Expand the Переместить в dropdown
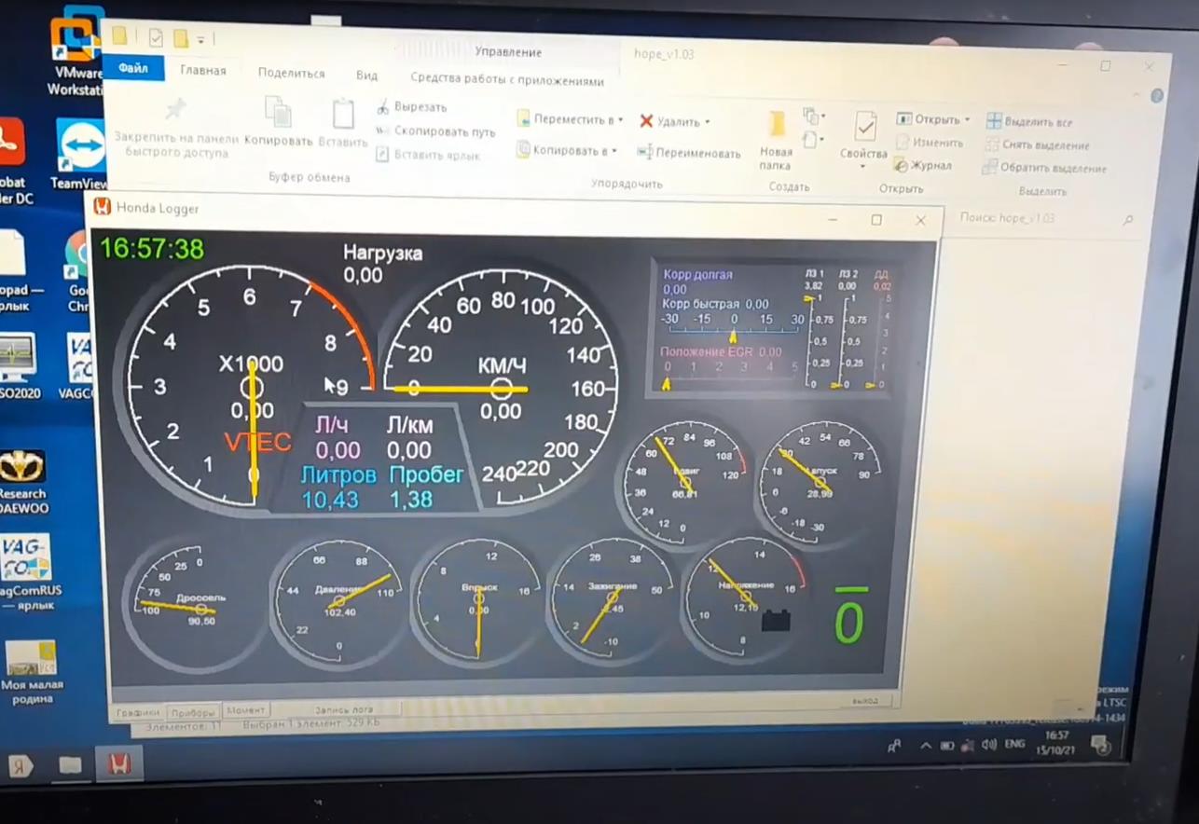Screen dimensions: 1199x824 pos(621,120)
